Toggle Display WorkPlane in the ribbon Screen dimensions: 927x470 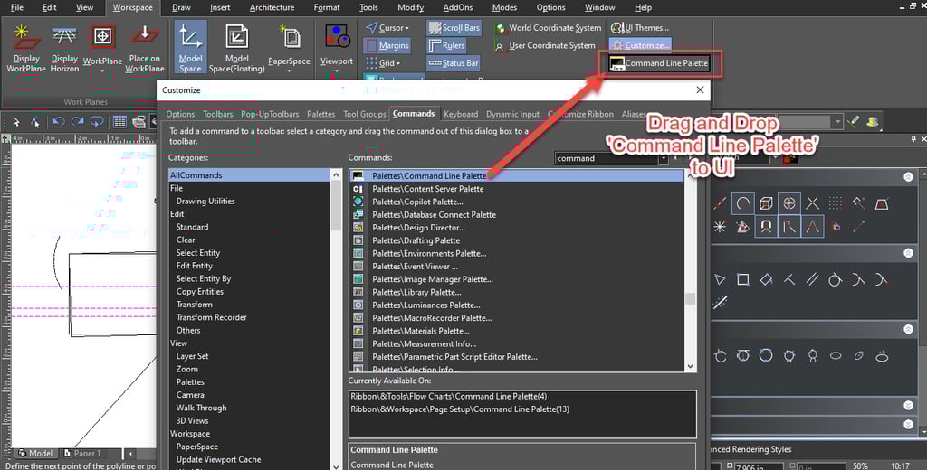click(26, 49)
